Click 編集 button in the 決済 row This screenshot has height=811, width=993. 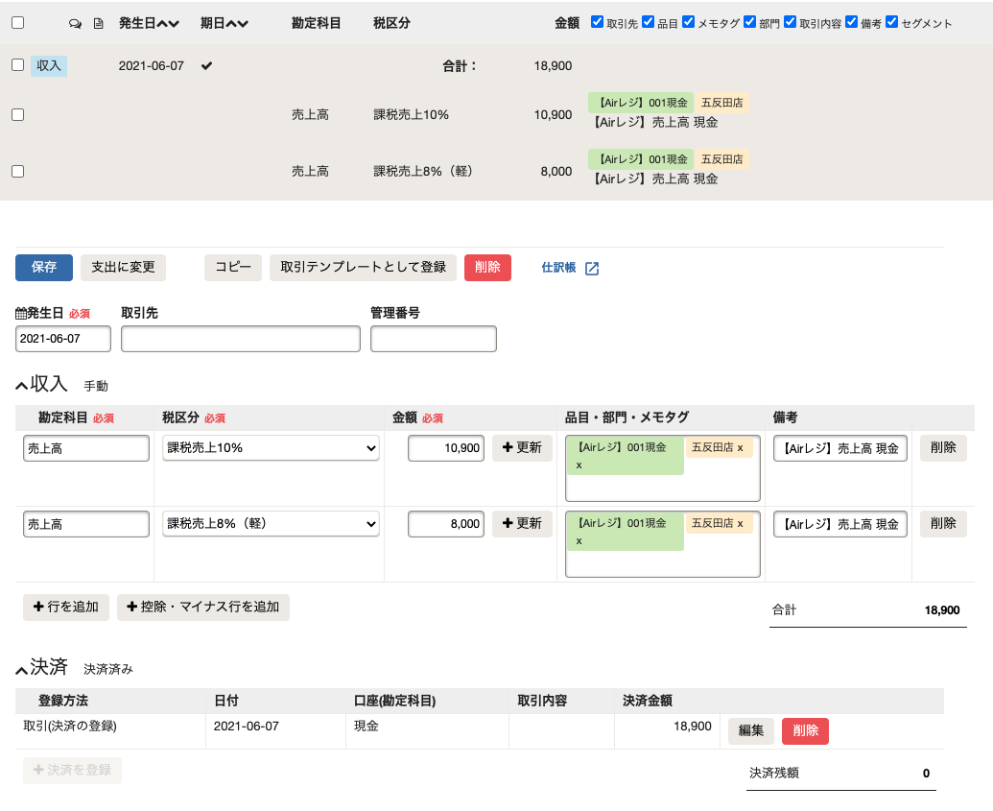(x=751, y=731)
